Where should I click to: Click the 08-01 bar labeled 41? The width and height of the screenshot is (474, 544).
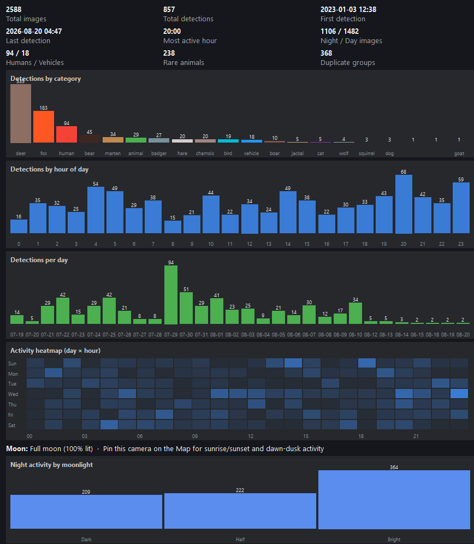tap(217, 311)
